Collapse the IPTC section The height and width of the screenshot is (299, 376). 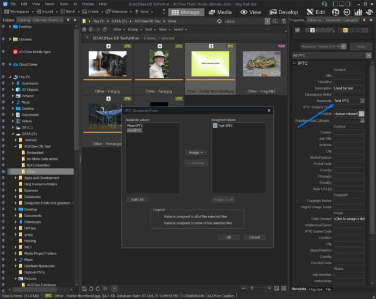point(295,63)
